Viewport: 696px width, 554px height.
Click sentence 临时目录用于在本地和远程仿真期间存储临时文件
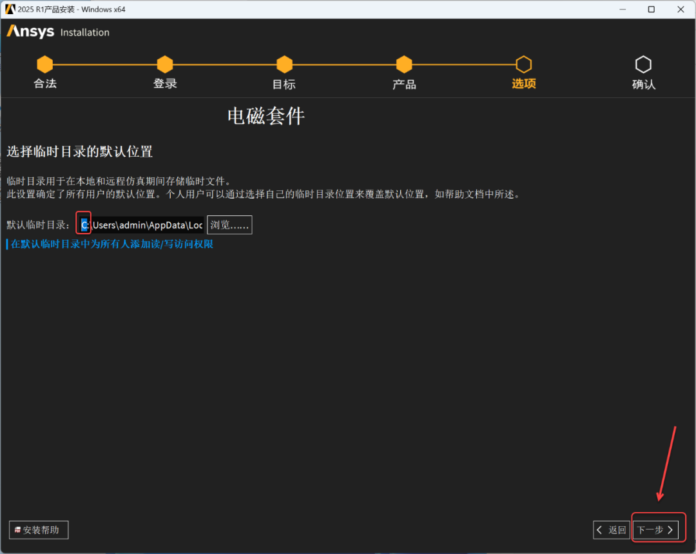click(x=119, y=181)
